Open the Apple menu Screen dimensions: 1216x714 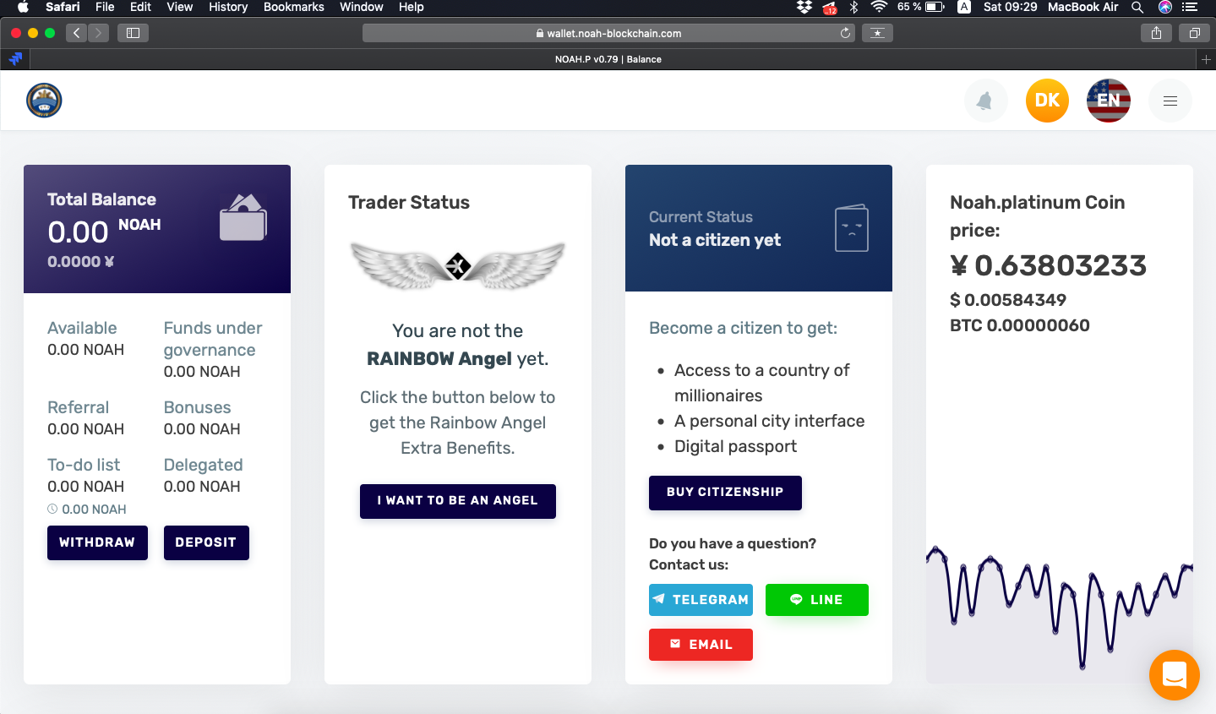pyautogui.click(x=23, y=7)
